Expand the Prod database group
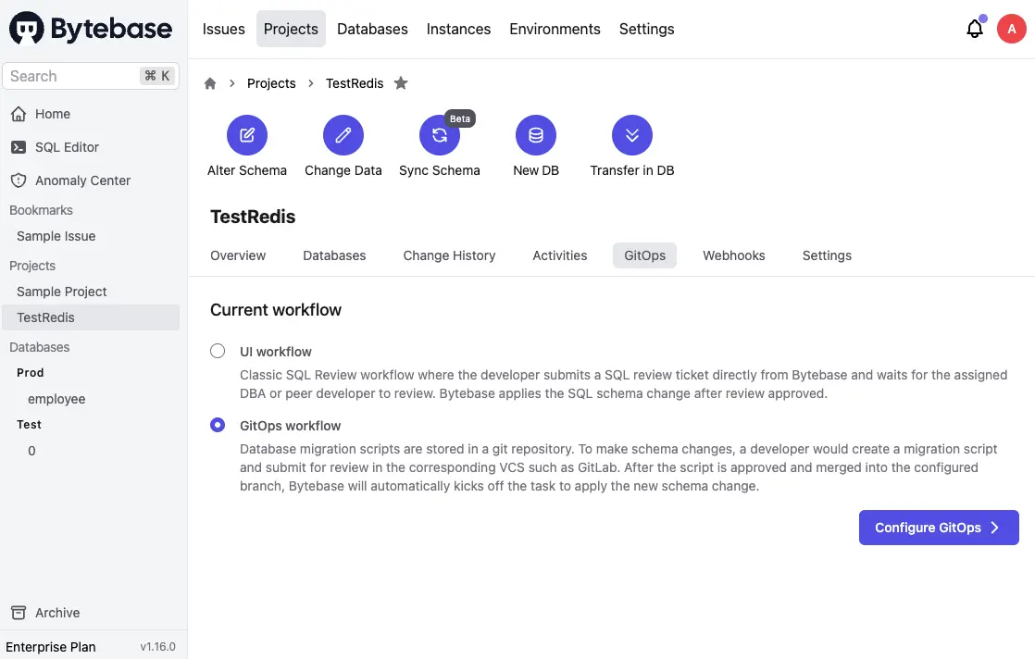This screenshot has width=1035, height=659. 30,372
